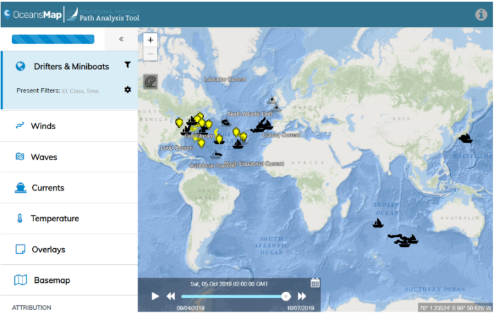Click the timeline end date 10/07/2019
494x315 pixels.
[300, 308]
